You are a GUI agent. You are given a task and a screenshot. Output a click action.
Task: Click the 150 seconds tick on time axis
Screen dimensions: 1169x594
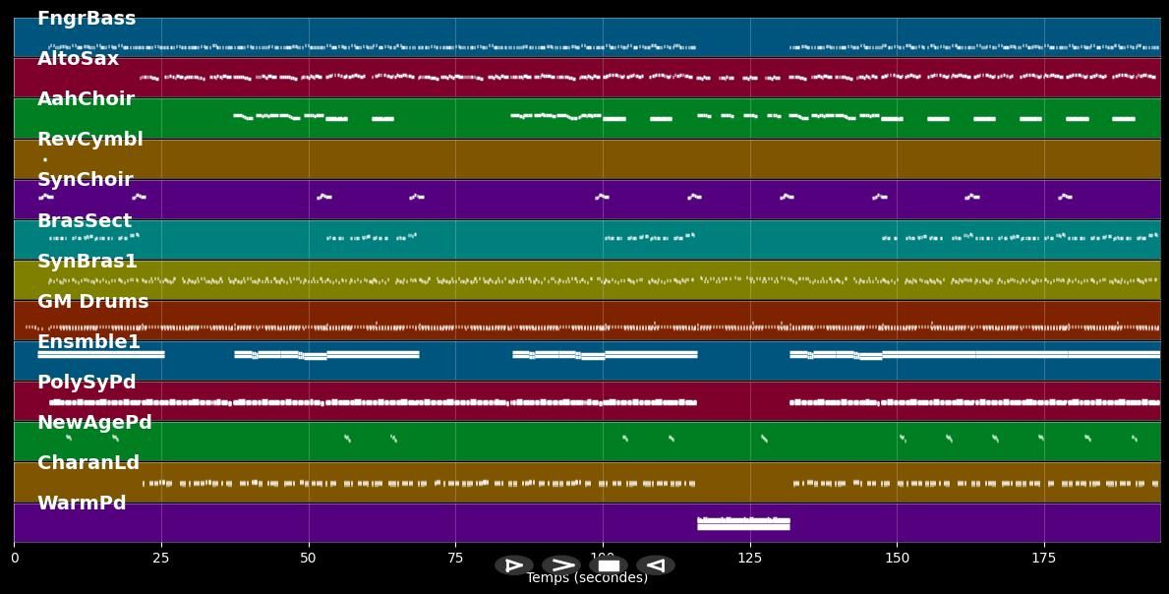click(897, 559)
